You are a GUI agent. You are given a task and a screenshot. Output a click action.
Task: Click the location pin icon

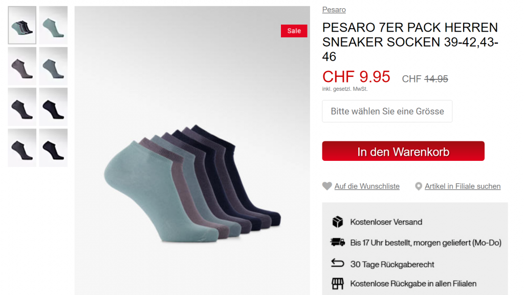pos(418,186)
